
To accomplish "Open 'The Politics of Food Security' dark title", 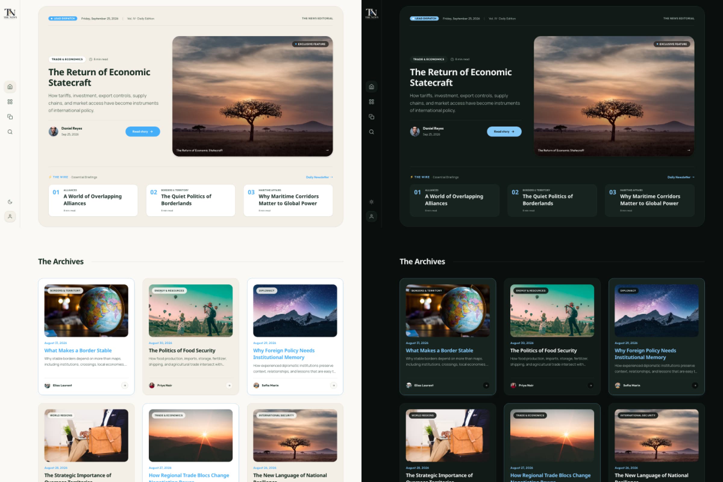I will pyautogui.click(x=543, y=350).
